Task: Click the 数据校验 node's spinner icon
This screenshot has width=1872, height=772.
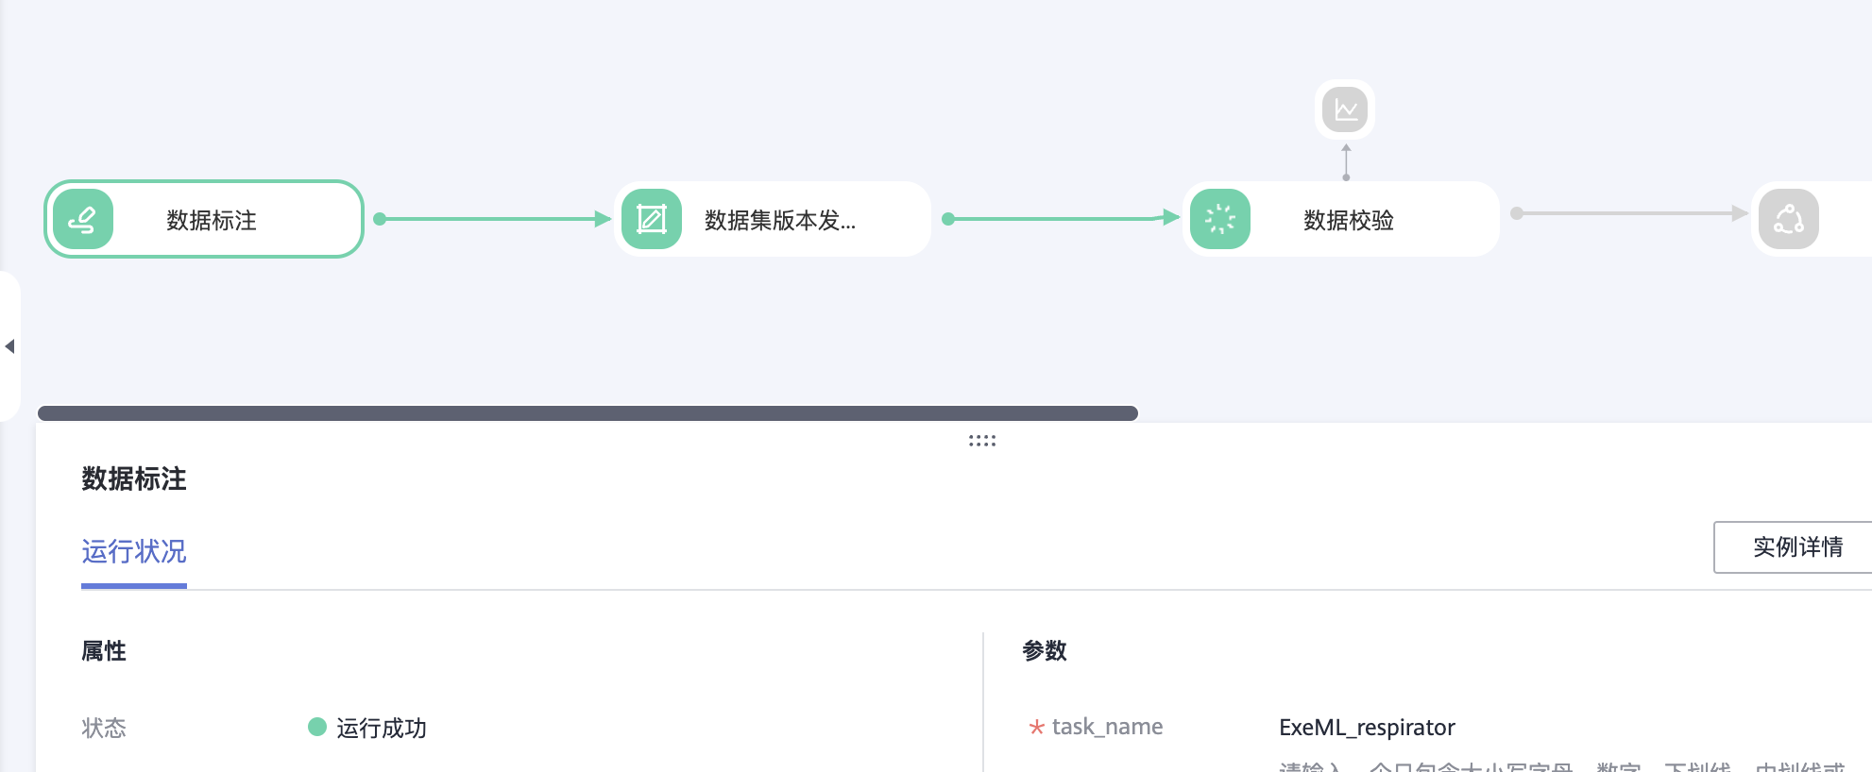Action: pyautogui.click(x=1220, y=219)
